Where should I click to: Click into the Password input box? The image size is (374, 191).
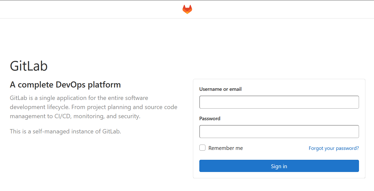click(x=279, y=131)
